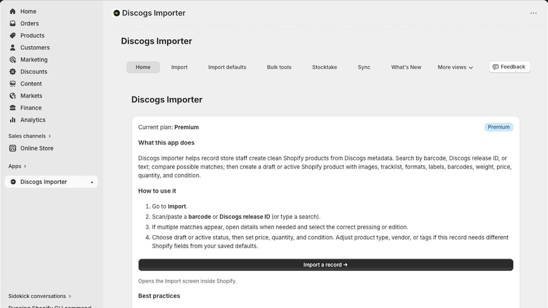The width and height of the screenshot is (548, 308).
Task: Click the Online Store storefront icon
Action: pos(13,148)
